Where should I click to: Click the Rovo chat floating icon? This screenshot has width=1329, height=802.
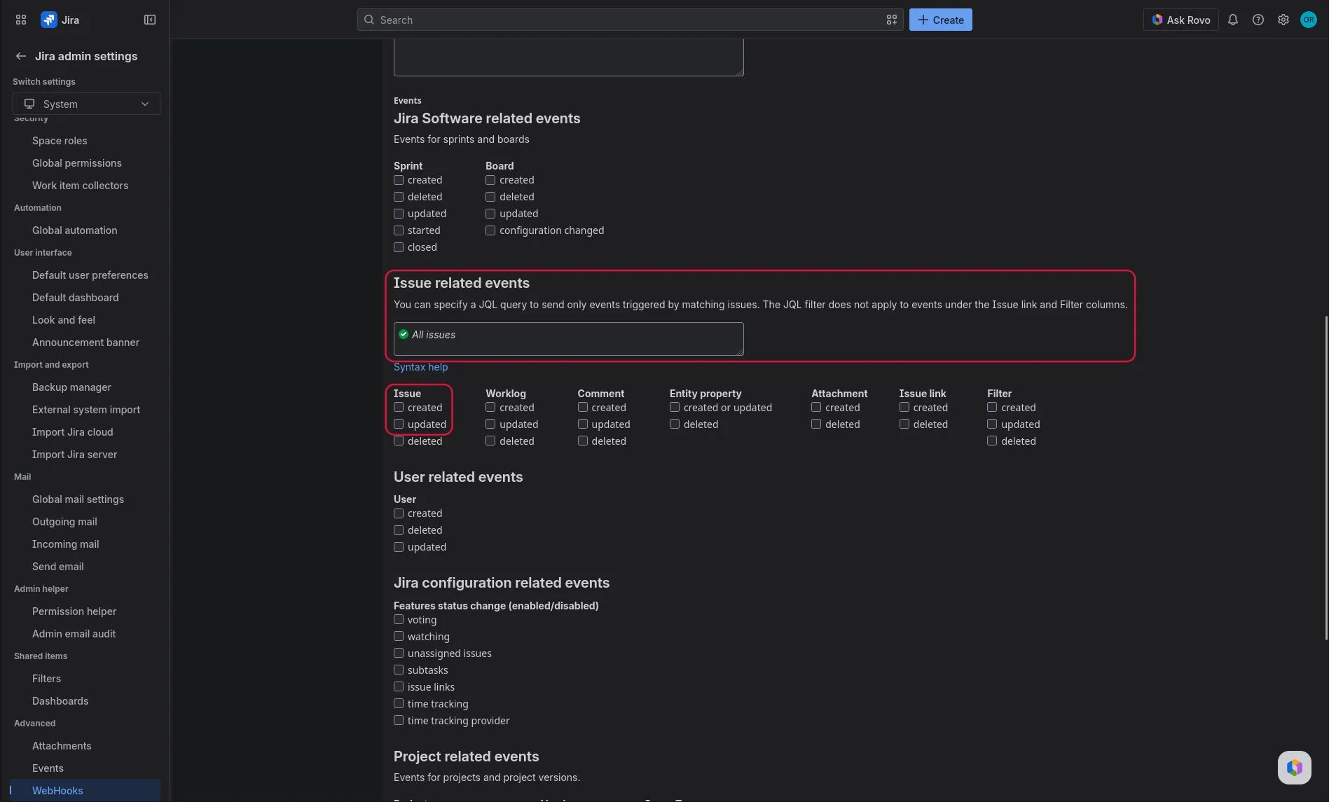tap(1294, 767)
